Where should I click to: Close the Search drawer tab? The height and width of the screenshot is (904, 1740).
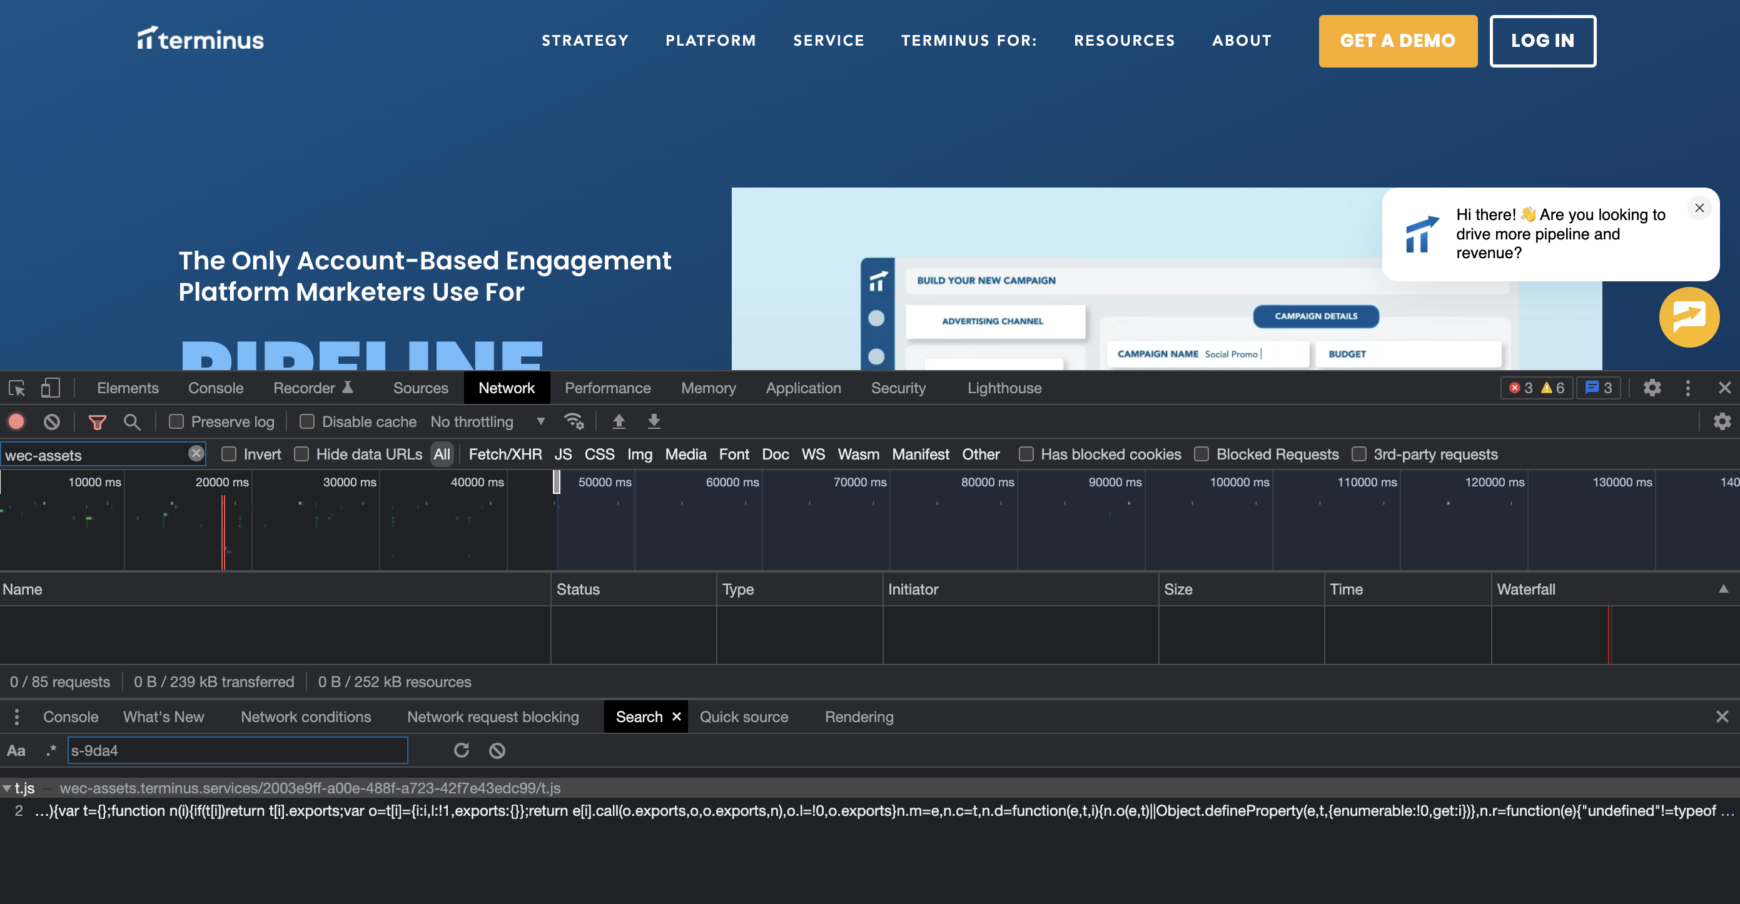(x=676, y=717)
